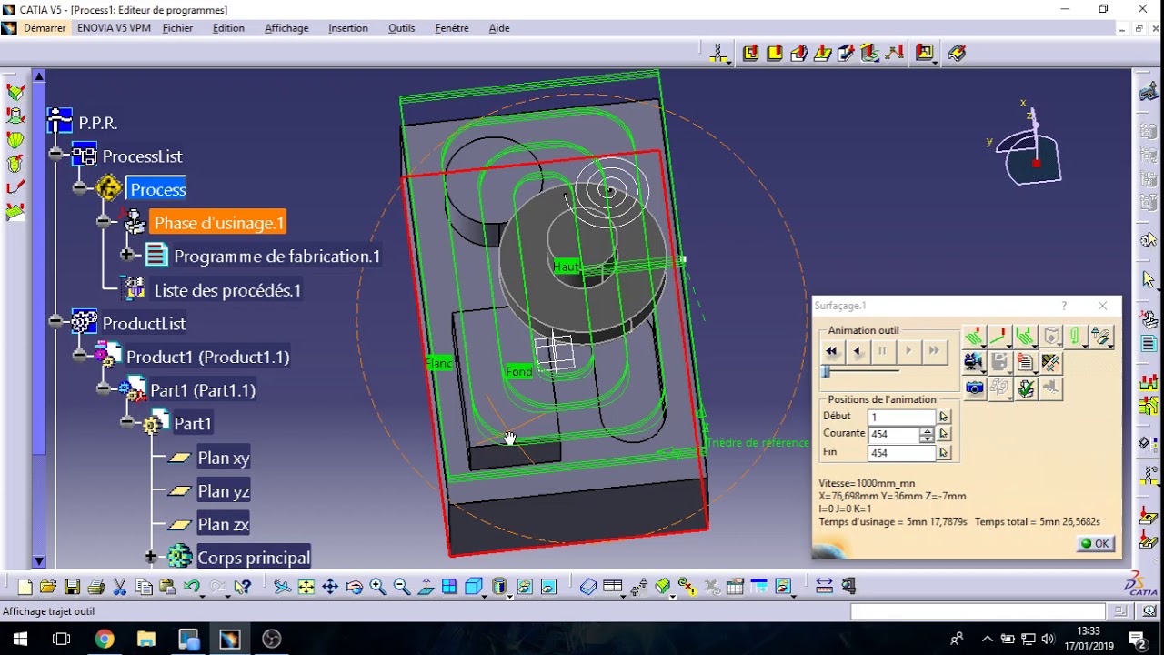Viewport: 1164px width, 655px height.
Task: Click the Photo snapshot camera icon in dialog
Action: coord(974,388)
